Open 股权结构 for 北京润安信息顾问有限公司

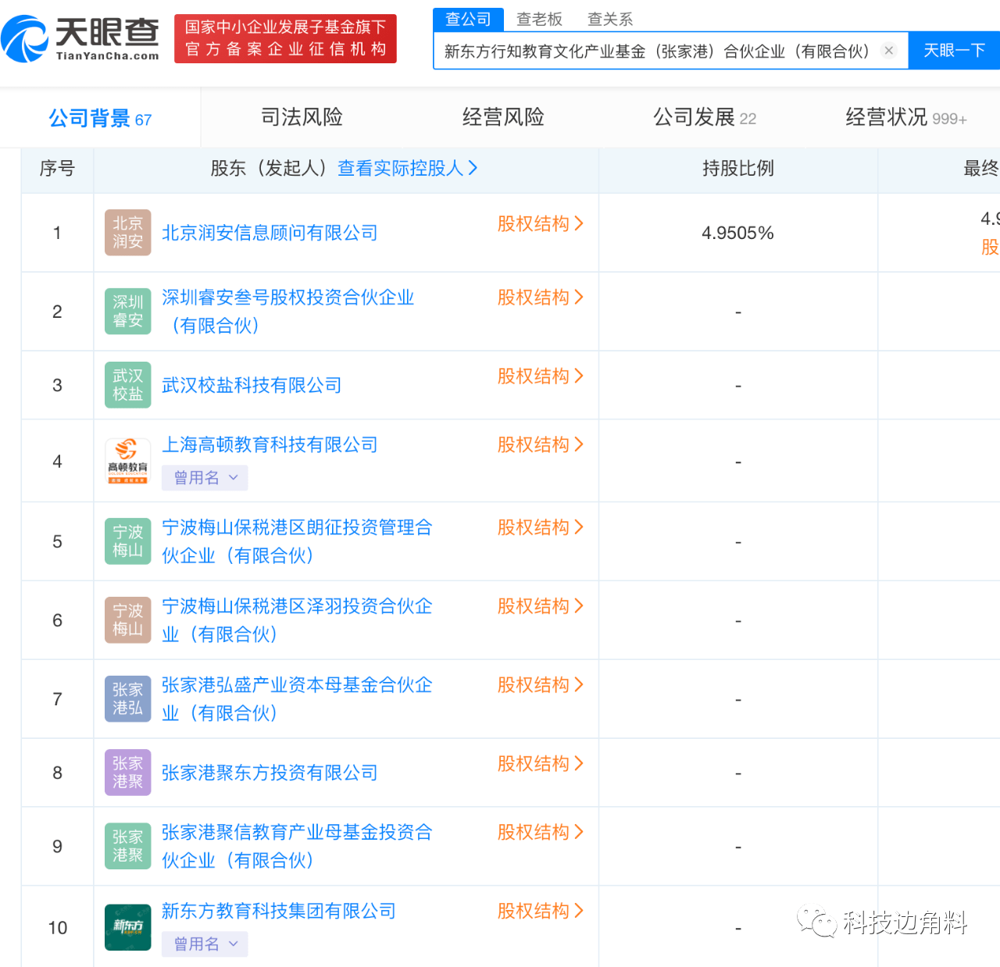(x=540, y=224)
